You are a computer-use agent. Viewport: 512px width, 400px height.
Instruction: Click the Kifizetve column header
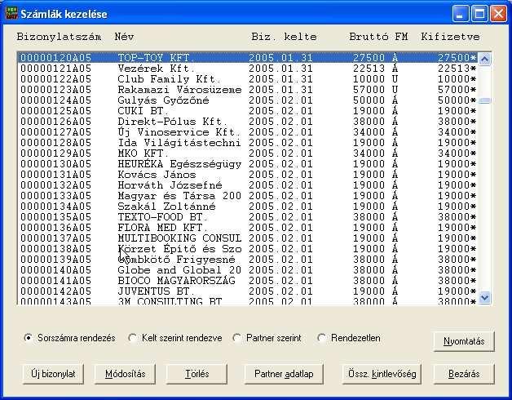pyautogui.click(x=450, y=37)
